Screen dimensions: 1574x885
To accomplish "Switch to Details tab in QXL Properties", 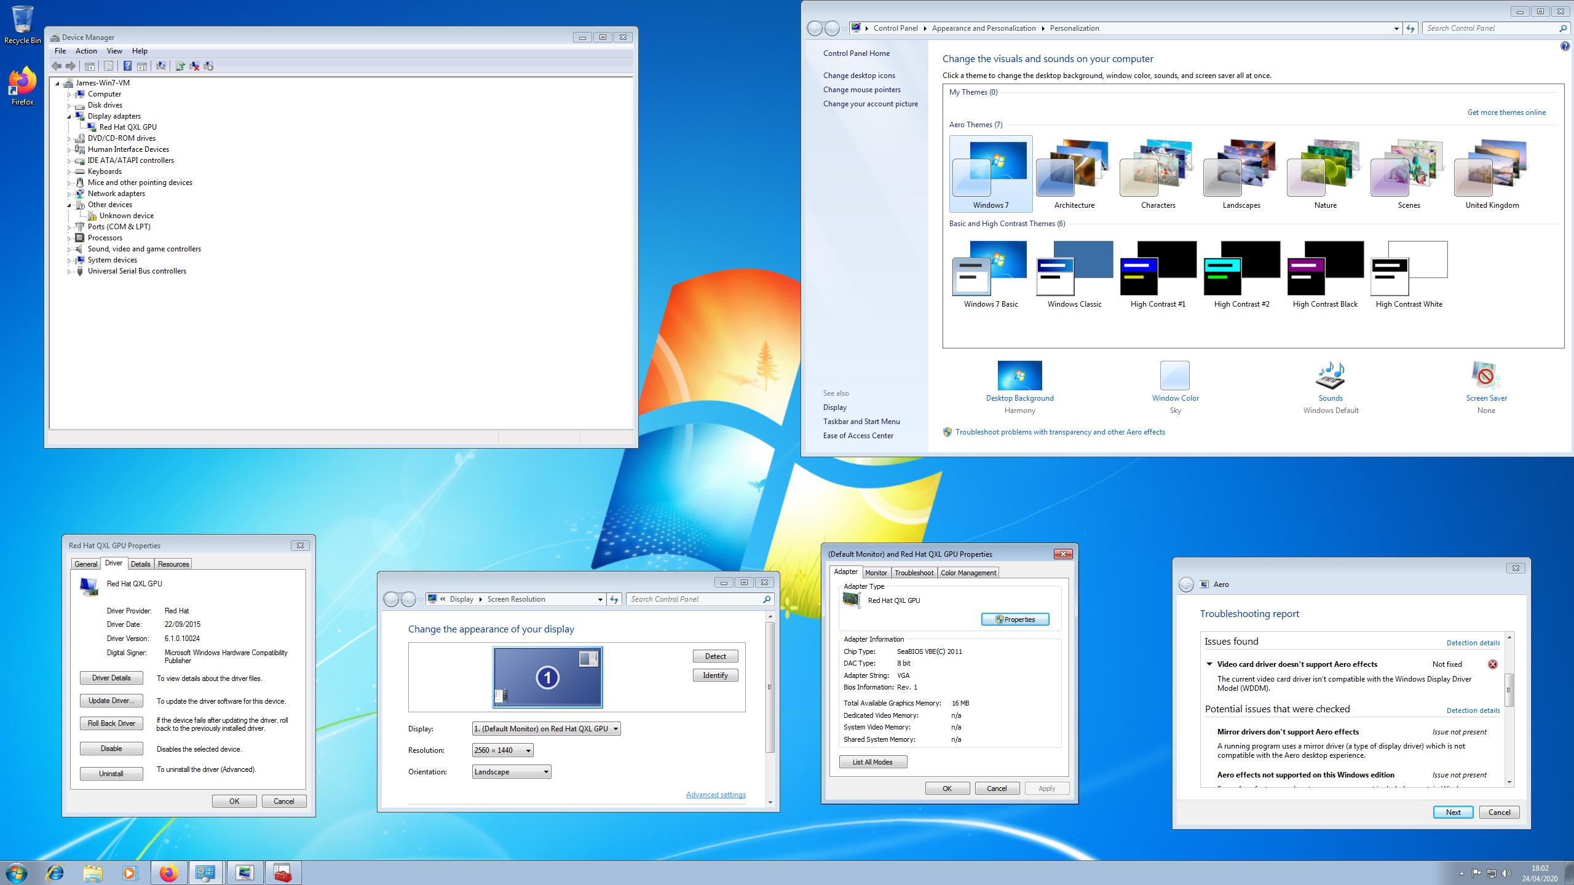I will [140, 564].
